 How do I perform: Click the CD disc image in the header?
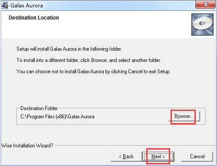coord(202,24)
